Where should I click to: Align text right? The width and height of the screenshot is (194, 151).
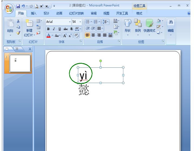point(99,35)
